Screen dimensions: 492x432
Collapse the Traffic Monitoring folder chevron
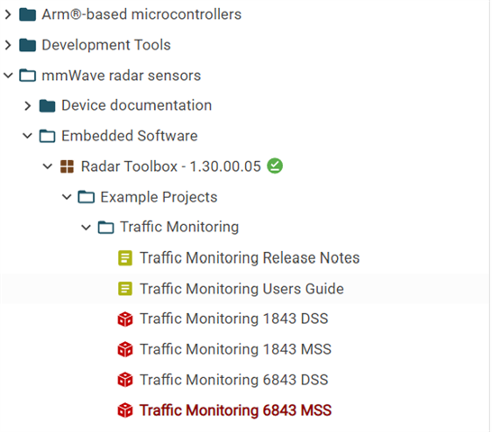tap(86, 228)
